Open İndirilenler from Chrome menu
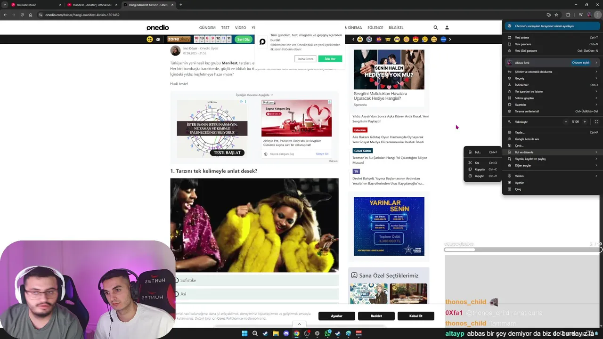The height and width of the screenshot is (339, 603). click(552, 85)
